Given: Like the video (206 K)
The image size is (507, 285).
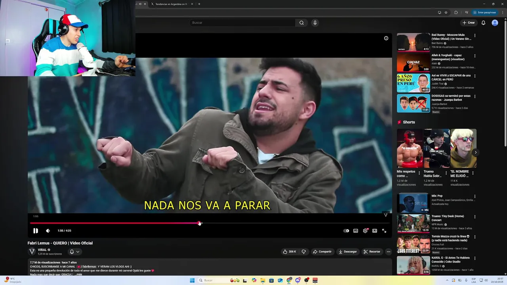Looking at the screenshot, I should pyautogui.click(x=289, y=252).
